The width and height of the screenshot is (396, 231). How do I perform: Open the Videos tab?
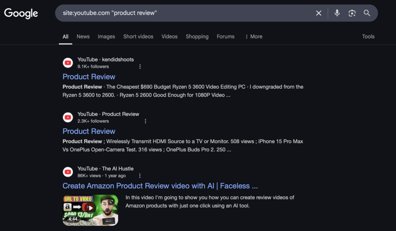point(169,37)
